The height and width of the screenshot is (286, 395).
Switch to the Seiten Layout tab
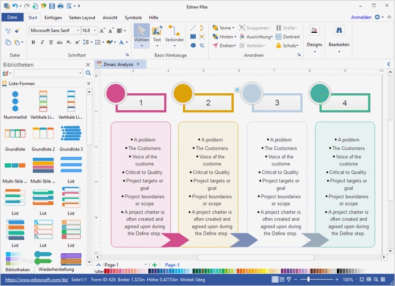(82, 18)
